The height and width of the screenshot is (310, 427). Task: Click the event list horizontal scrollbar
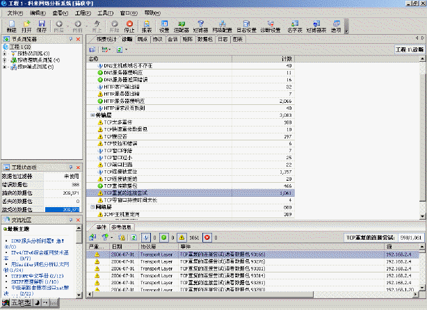click(x=203, y=294)
